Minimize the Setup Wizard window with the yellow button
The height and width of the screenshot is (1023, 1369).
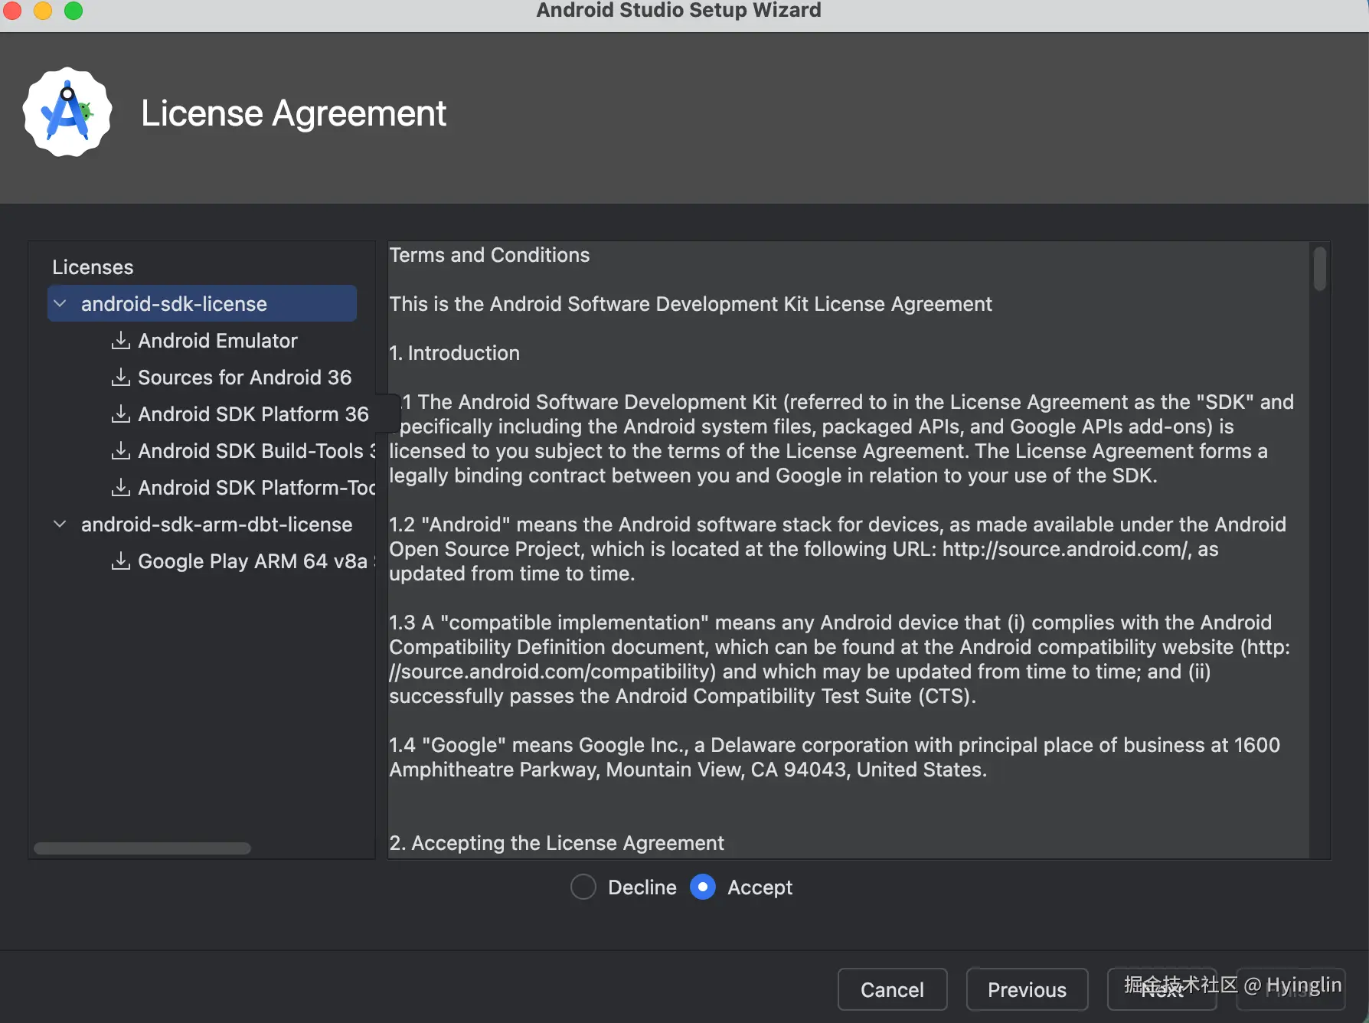(43, 10)
